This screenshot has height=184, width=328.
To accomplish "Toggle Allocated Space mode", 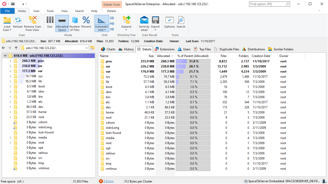I will 62,24.
